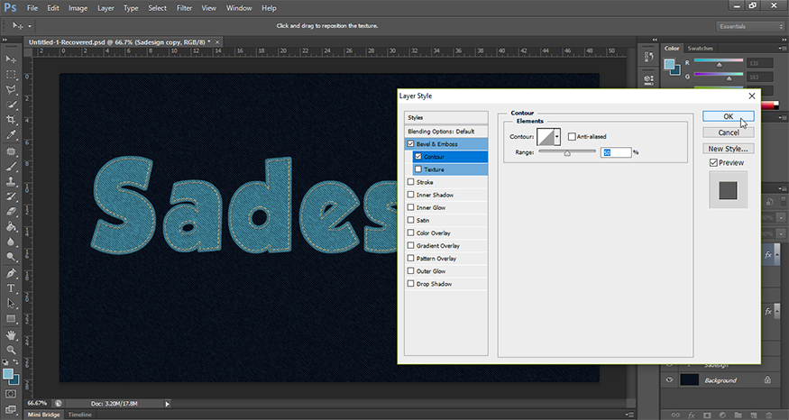
Task: Open the Layer menu
Action: pyautogui.click(x=106, y=8)
